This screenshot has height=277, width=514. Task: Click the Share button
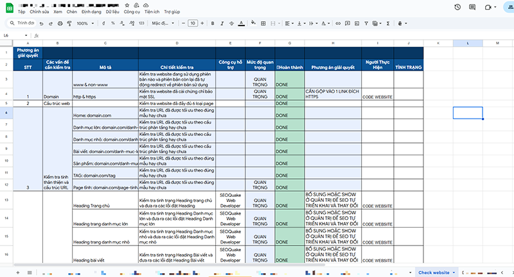[x=509, y=7]
